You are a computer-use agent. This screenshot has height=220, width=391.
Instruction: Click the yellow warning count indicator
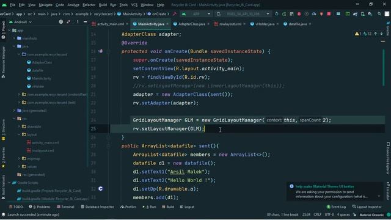pyautogui.click(x=358, y=34)
